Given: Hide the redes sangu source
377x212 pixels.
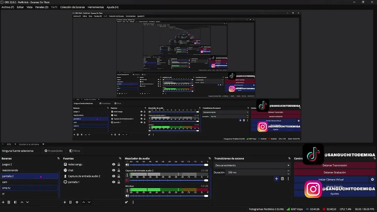Looking at the screenshot, I should pyautogui.click(x=114, y=164).
